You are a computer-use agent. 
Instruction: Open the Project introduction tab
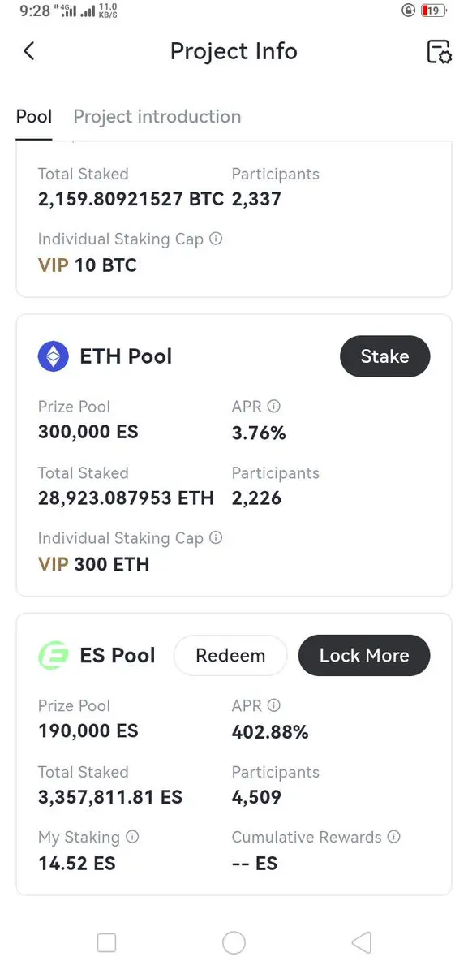(157, 117)
